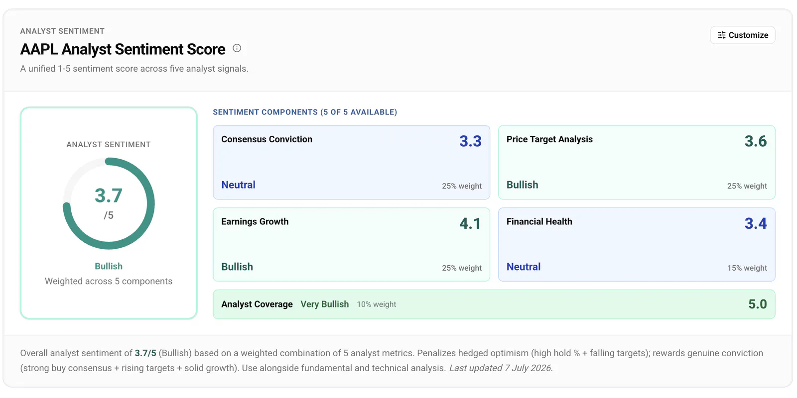Click the bold 3.7/5 in the summary
The image size is (797, 398).
coord(145,353)
